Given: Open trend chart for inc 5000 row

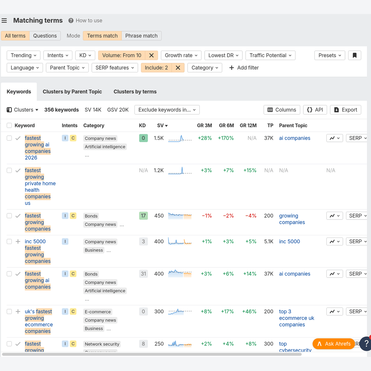Looking at the screenshot, I should (335, 241).
